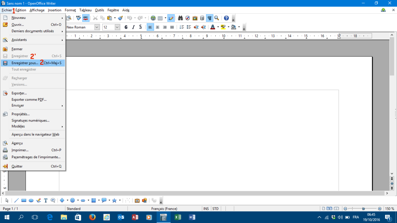This screenshot has height=223, width=397.
Task: Open the Gallery picture icon
Action: 195,18
